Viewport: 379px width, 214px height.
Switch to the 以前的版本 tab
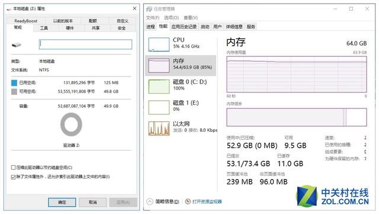pyautogui.click(x=63, y=21)
